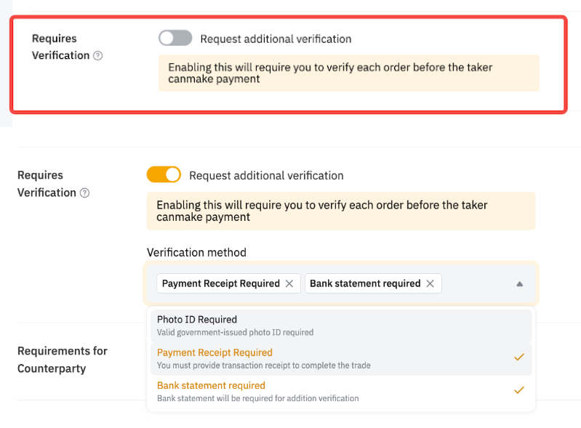This screenshot has height=428, width=581.
Task: Click the Verification method heading
Action: point(196,253)
